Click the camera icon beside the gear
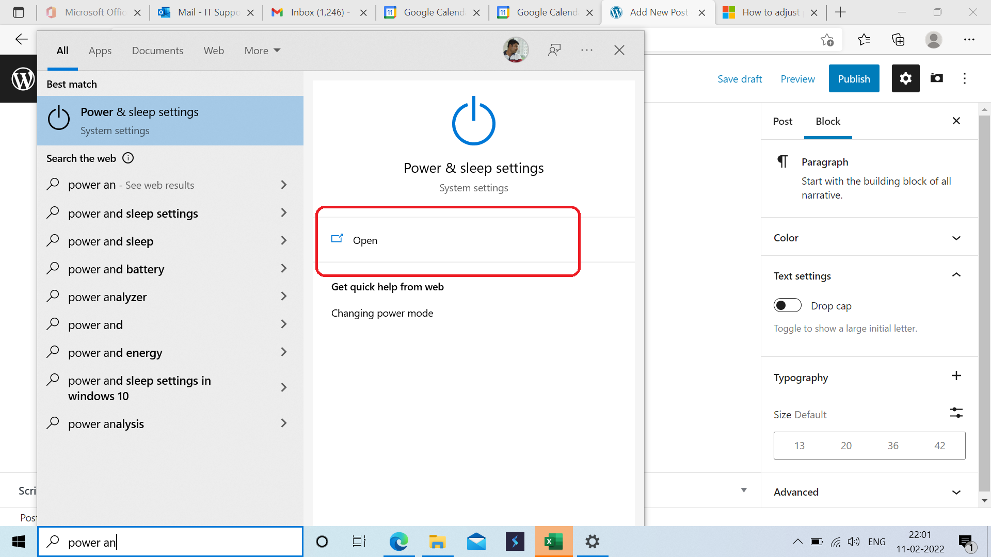Image resolution: width=991 pixels, height=557 pixels. click(x=937, y=78)
